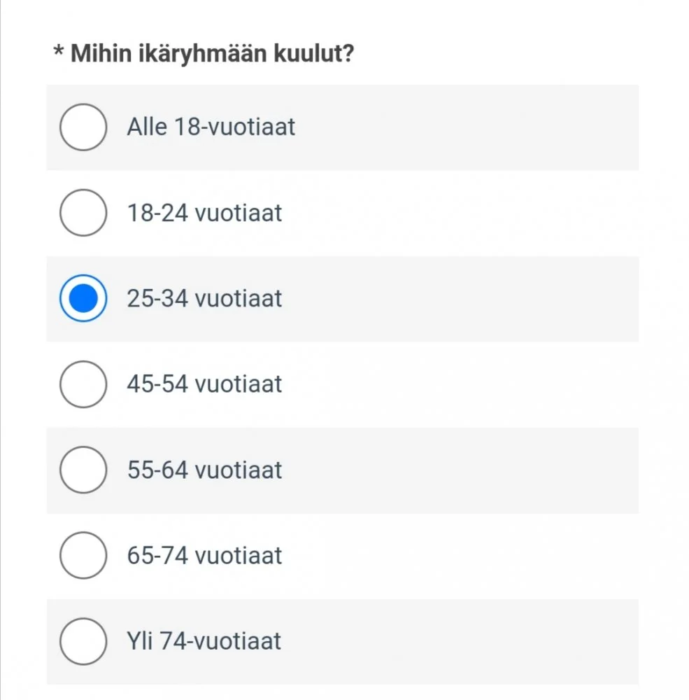
Task: Tap the '18-24 vuotiaat' option text
Action: click(204, 213)
